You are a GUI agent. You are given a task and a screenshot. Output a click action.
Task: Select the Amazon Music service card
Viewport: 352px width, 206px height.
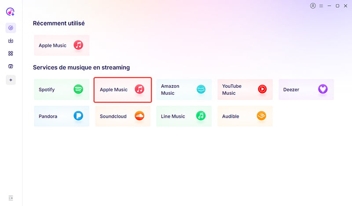[x=184, y=90]
